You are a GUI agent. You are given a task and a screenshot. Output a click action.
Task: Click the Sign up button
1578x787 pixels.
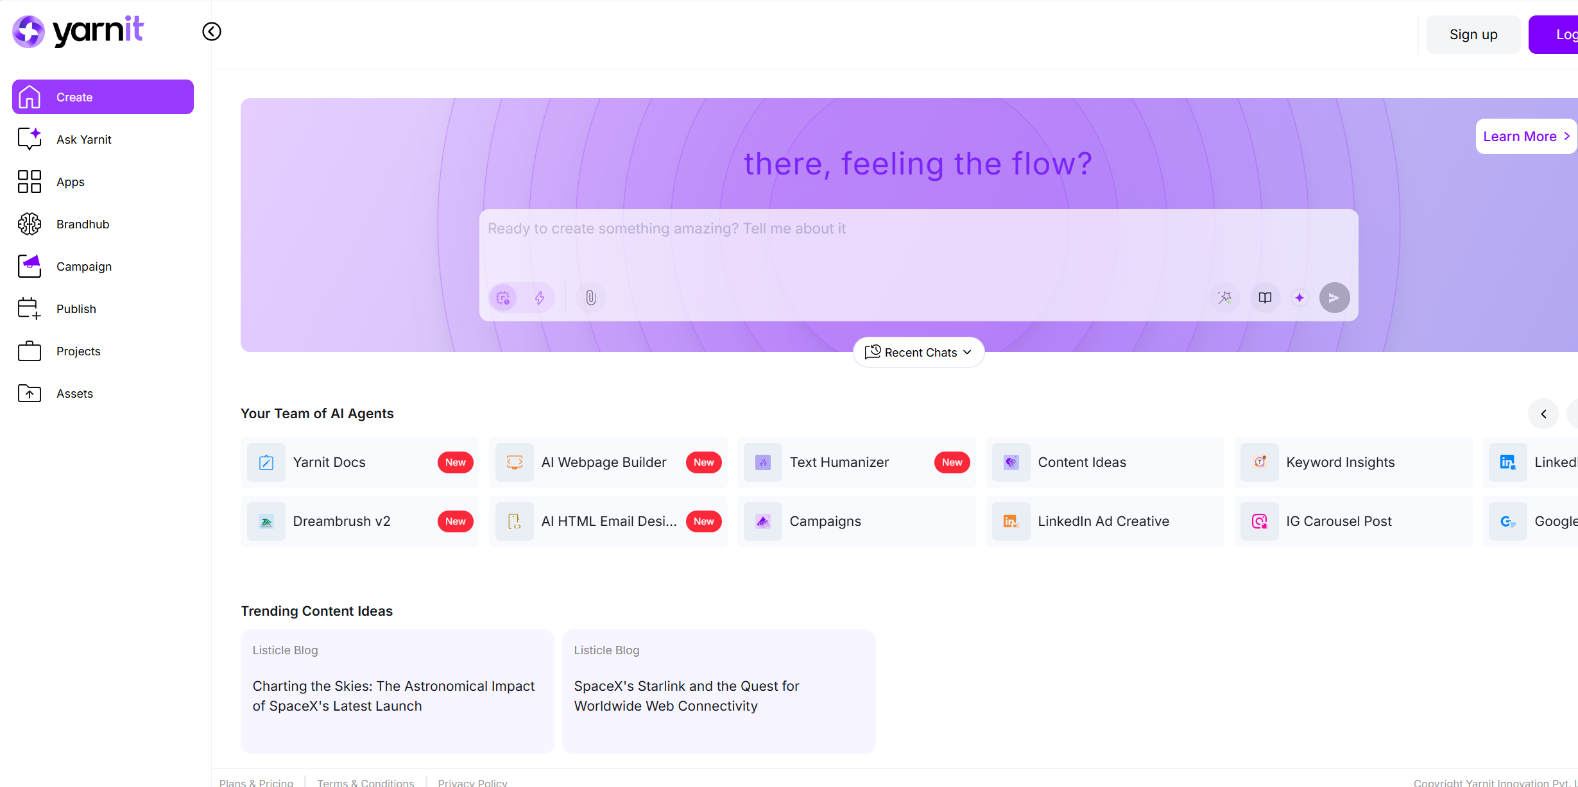point(1473,35)
